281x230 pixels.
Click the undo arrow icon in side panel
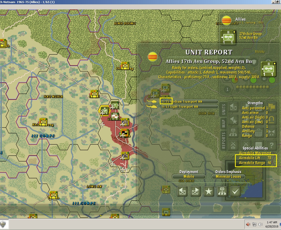tap(272, 120)
